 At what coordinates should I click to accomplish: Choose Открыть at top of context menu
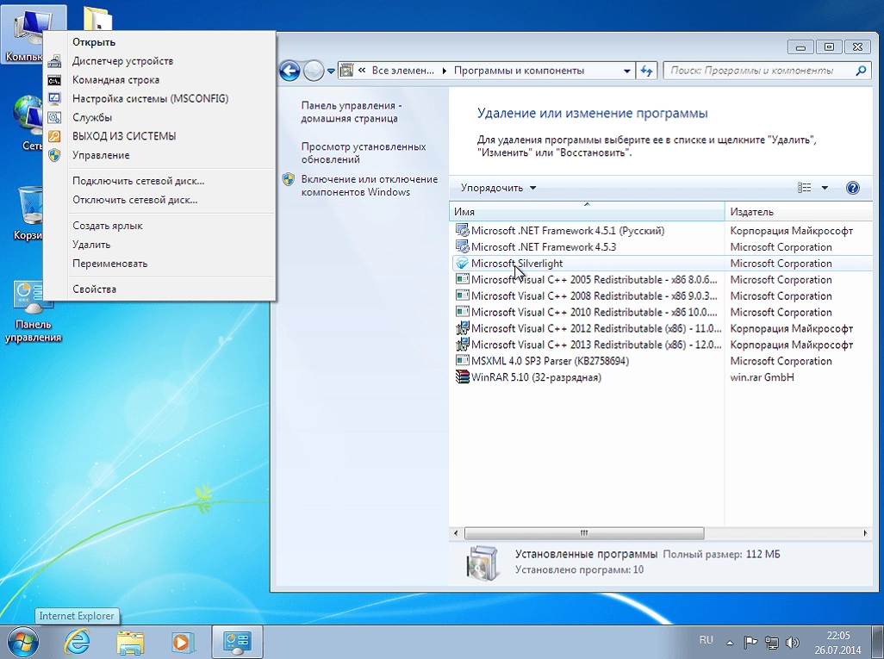pyautogui.click(x=159, y=42)
